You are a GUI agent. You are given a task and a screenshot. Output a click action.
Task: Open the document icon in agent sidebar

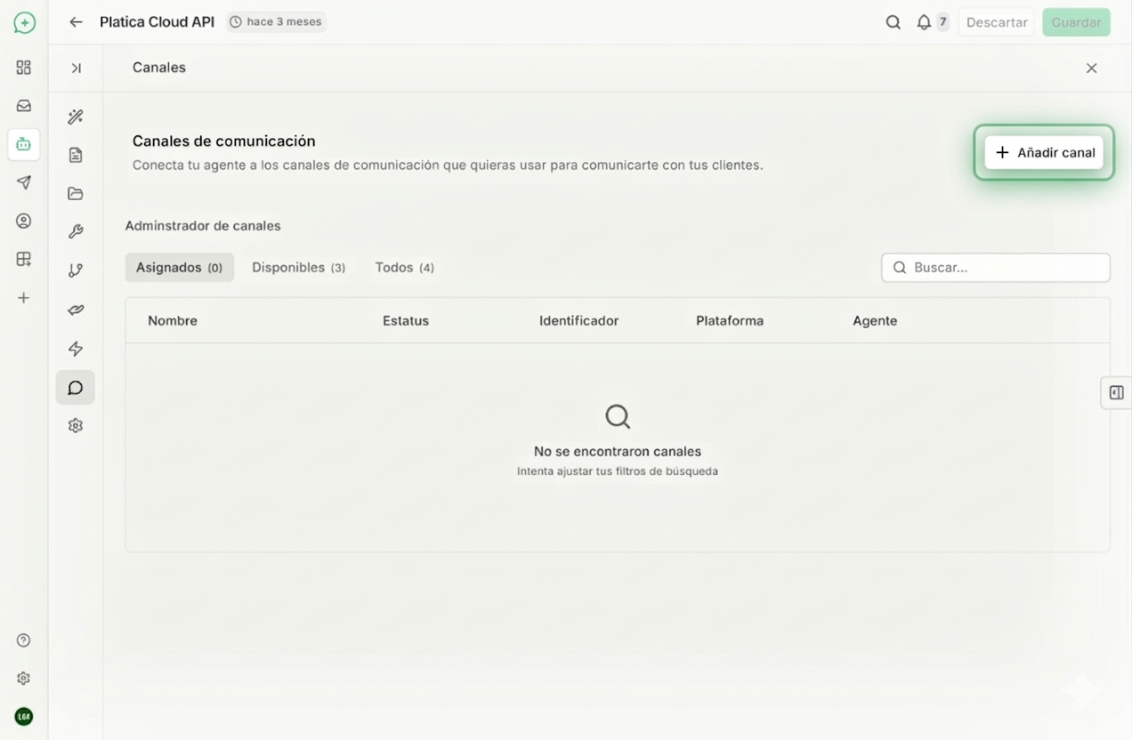point(76,155)
